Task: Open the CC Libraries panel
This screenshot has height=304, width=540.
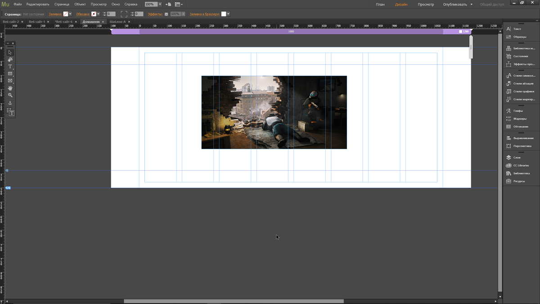Action: (521, 165)
